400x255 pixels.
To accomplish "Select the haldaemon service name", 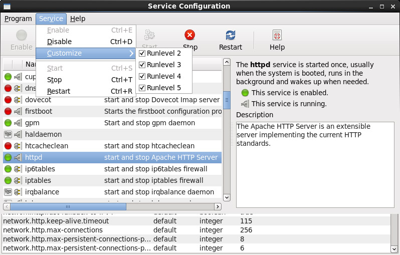I will [x=44, y=134].
